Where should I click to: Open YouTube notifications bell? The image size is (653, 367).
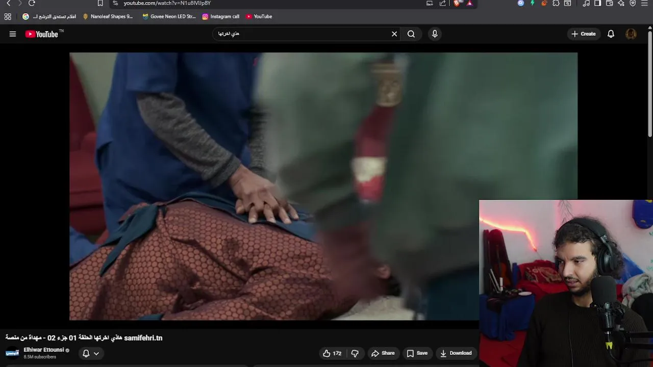pyautogui.click(x=611, y=34)
